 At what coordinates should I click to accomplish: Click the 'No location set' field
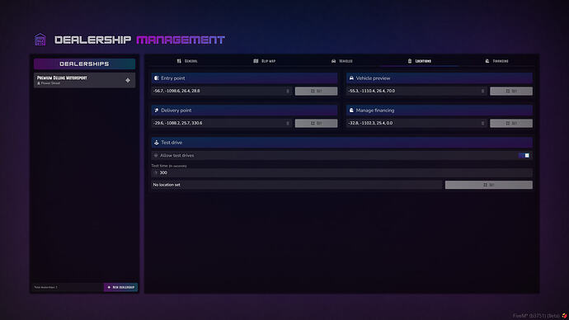click(x=297, y=185)
